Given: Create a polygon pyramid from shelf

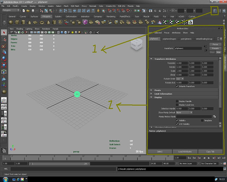Looking at the screenshot, I should tap(48, 22).
